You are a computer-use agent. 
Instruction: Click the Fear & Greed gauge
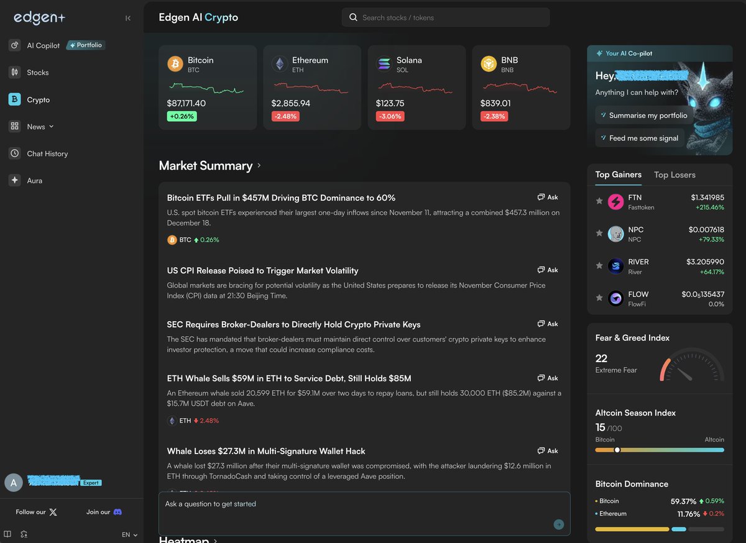pos(691,364)
